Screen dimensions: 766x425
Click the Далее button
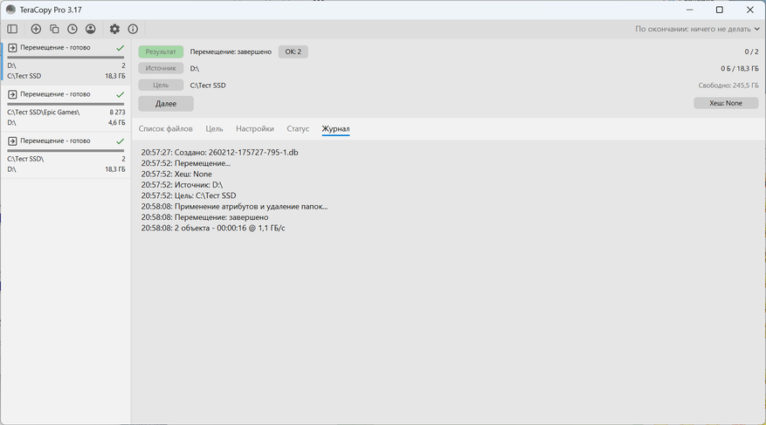click(x=166, y=104)
